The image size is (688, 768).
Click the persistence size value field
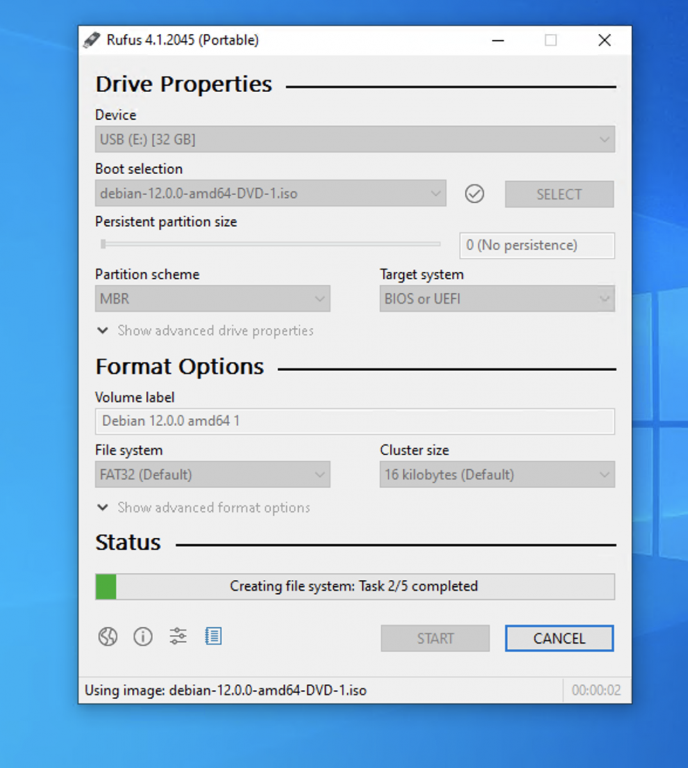(537, 245)
